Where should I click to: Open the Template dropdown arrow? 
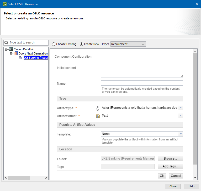coord(181,134)
